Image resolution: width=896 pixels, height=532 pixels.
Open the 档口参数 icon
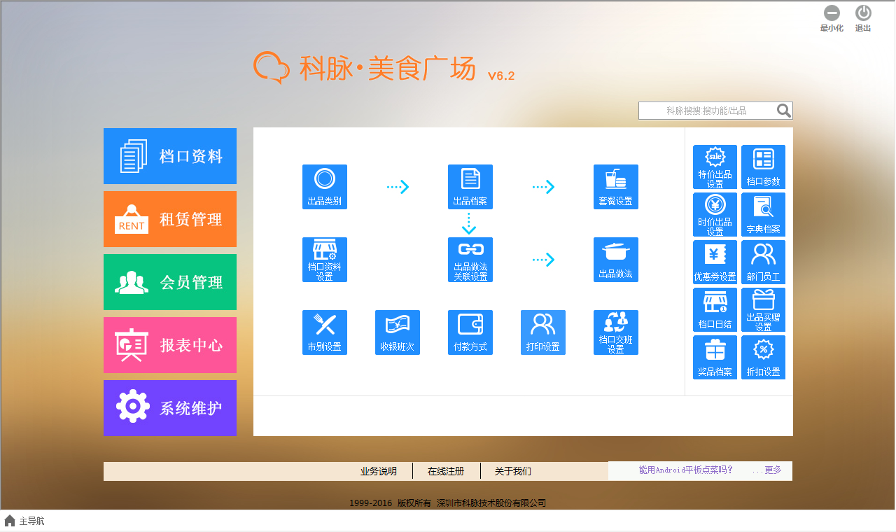(x=763, y=167)
